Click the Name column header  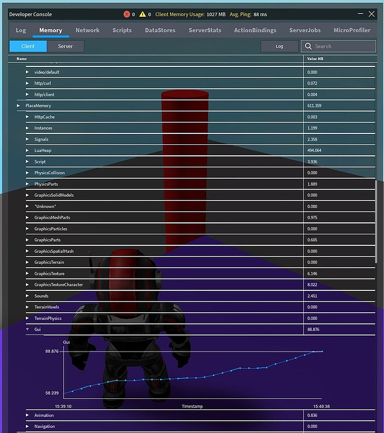tap(21, 58)
